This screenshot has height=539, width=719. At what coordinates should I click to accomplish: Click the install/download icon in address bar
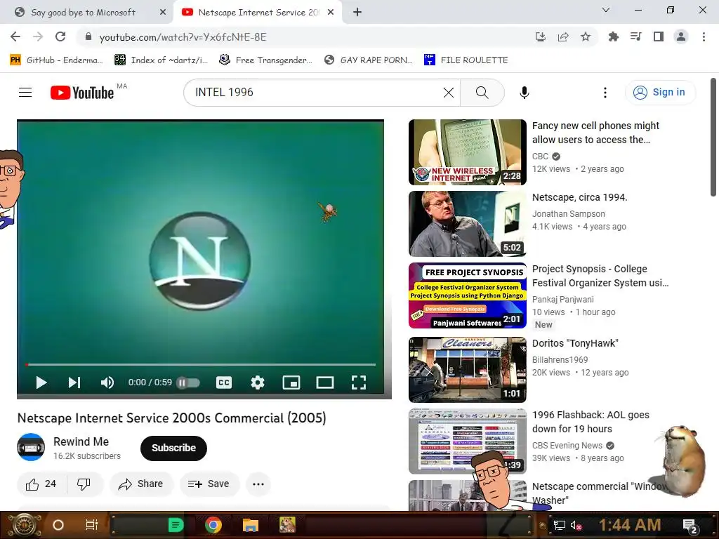pyautogui.click(x=541, y=36)
